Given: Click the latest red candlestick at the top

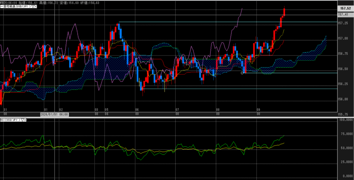Looking at the screenshot, I should click(284, 11).
